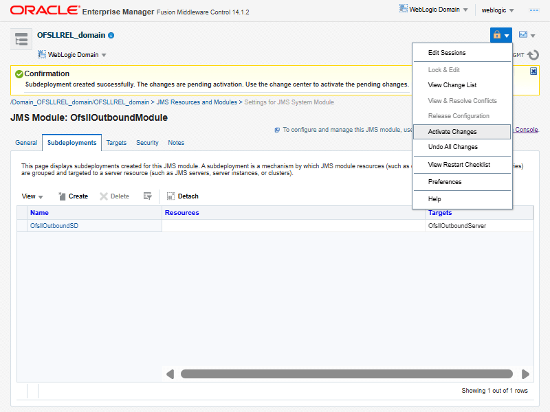Click the domain information icon next to OFSLLREL_domain
The image size is (550, 412).
click(111, 36)
